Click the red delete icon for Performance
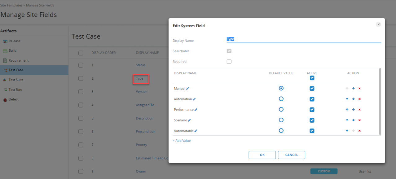Screen dimensions: 396x179 pyautogui.click(x=359, y=110)
